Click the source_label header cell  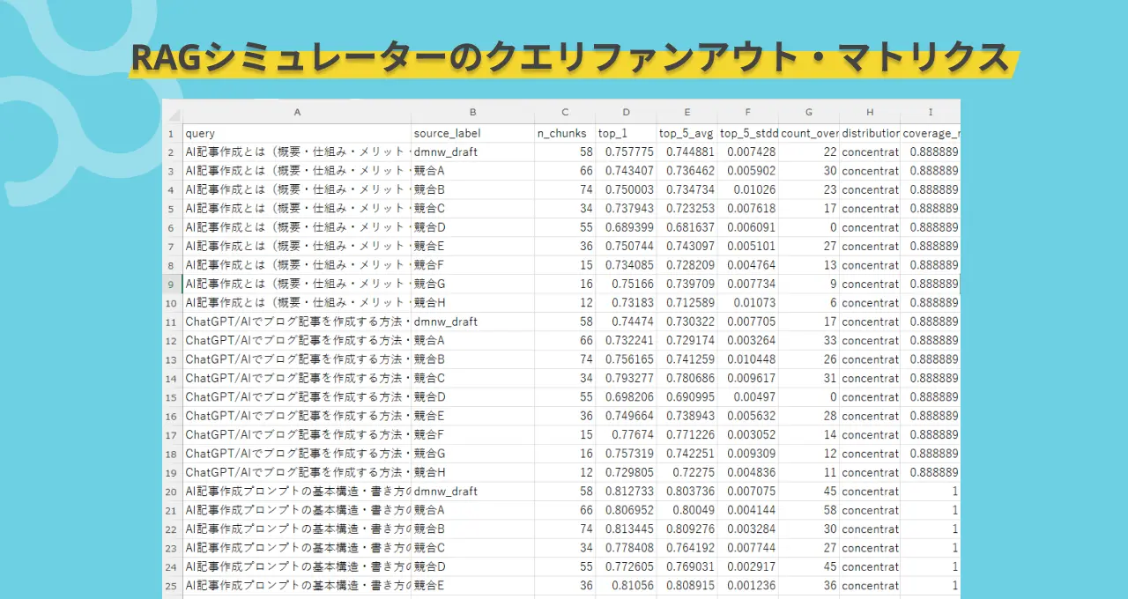pyautogui.click(x=473, y=133)
